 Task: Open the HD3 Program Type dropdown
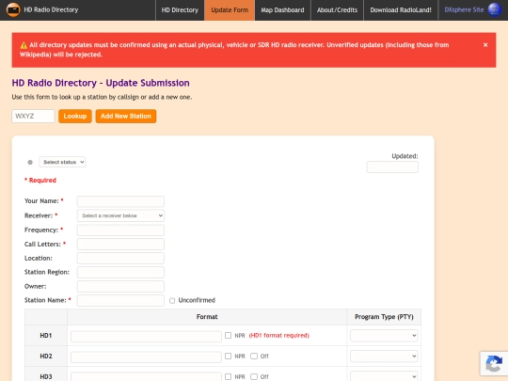pyautogui.click(x=384, y=376)
